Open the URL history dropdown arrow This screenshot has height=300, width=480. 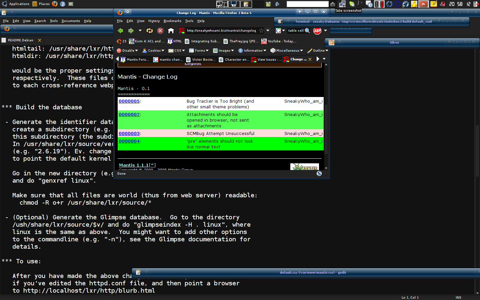[x=268, y=31]
